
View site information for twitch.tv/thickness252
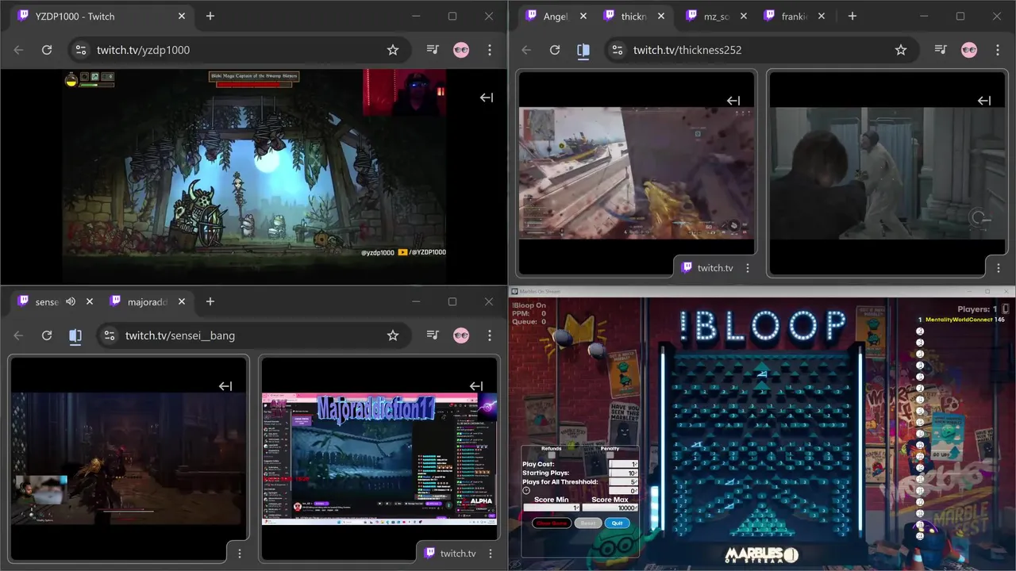tap(617, 50)
